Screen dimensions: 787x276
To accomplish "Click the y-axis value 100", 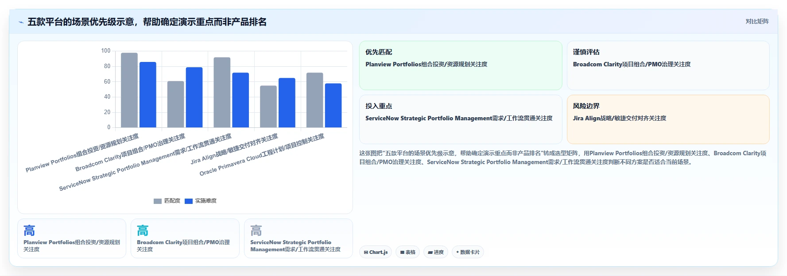I will coord(105,51).
